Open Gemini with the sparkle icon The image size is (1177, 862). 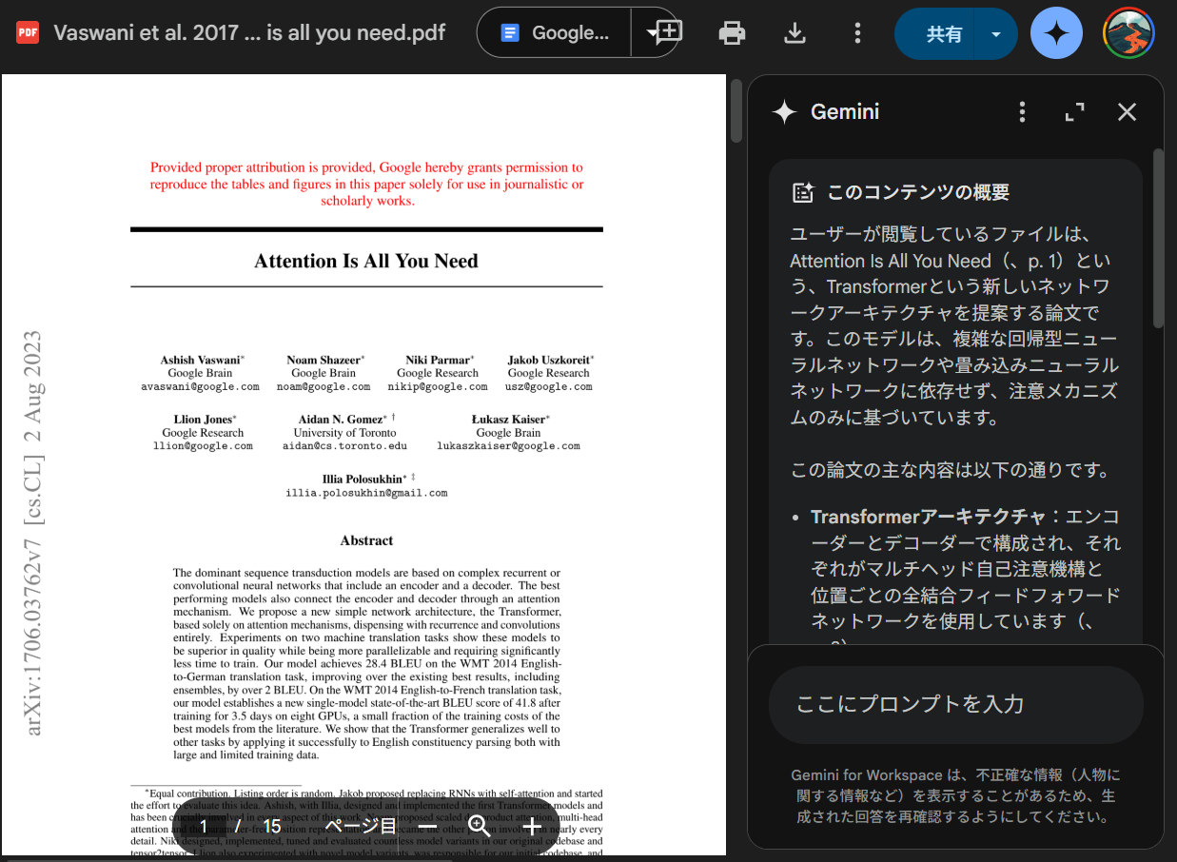click(1056, 31)
